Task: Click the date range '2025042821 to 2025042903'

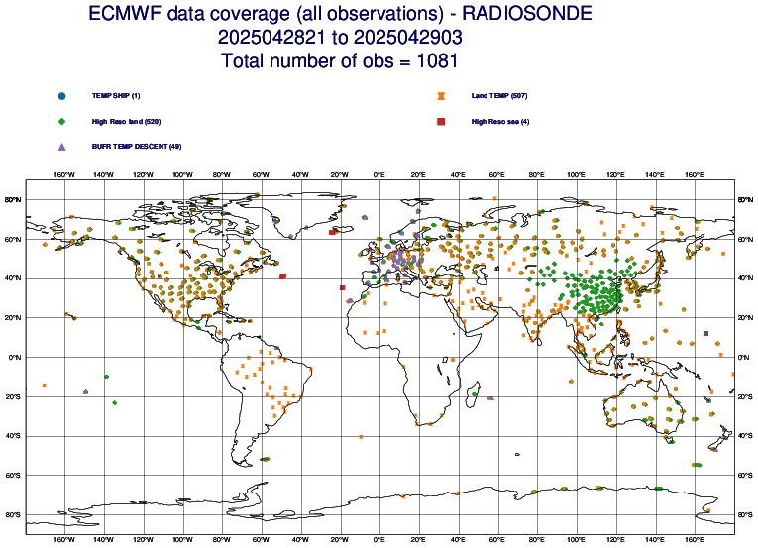Action: click(340, 38)
